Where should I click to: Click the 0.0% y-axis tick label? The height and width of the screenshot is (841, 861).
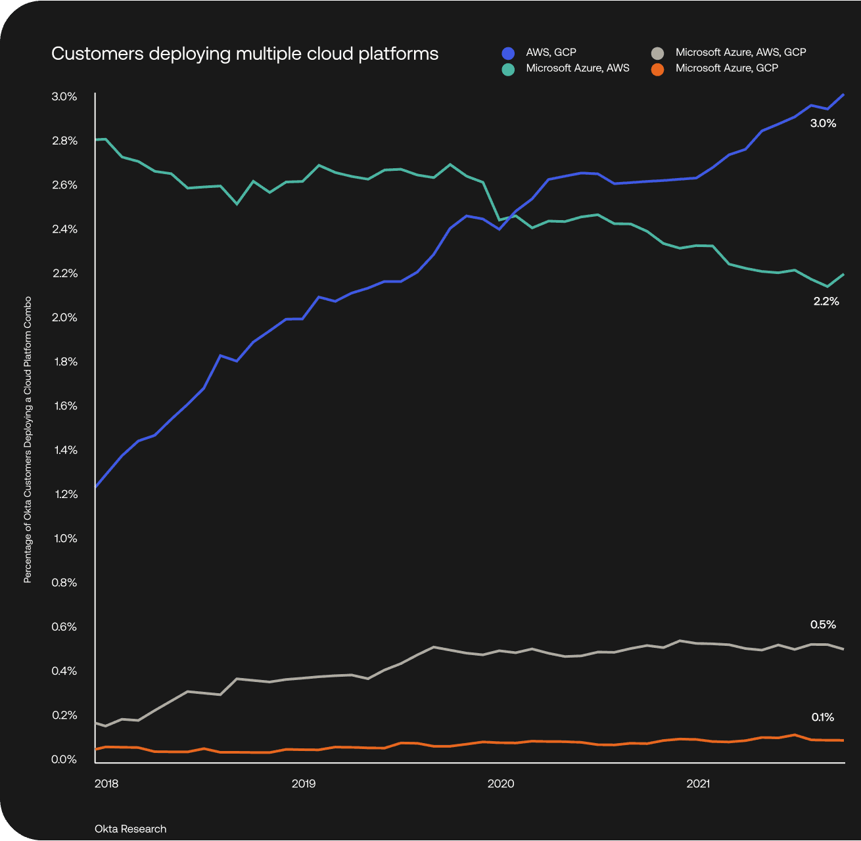coord(64,760)
